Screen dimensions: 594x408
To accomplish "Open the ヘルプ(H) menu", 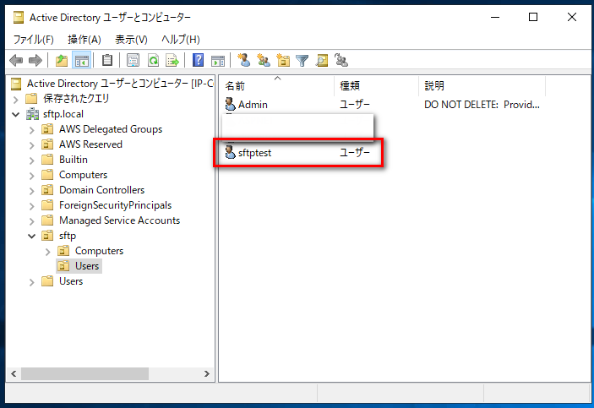I will (x=181, y=40).
